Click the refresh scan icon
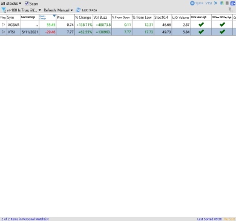This screenshot has height=221, width=236. coord(78,10)
